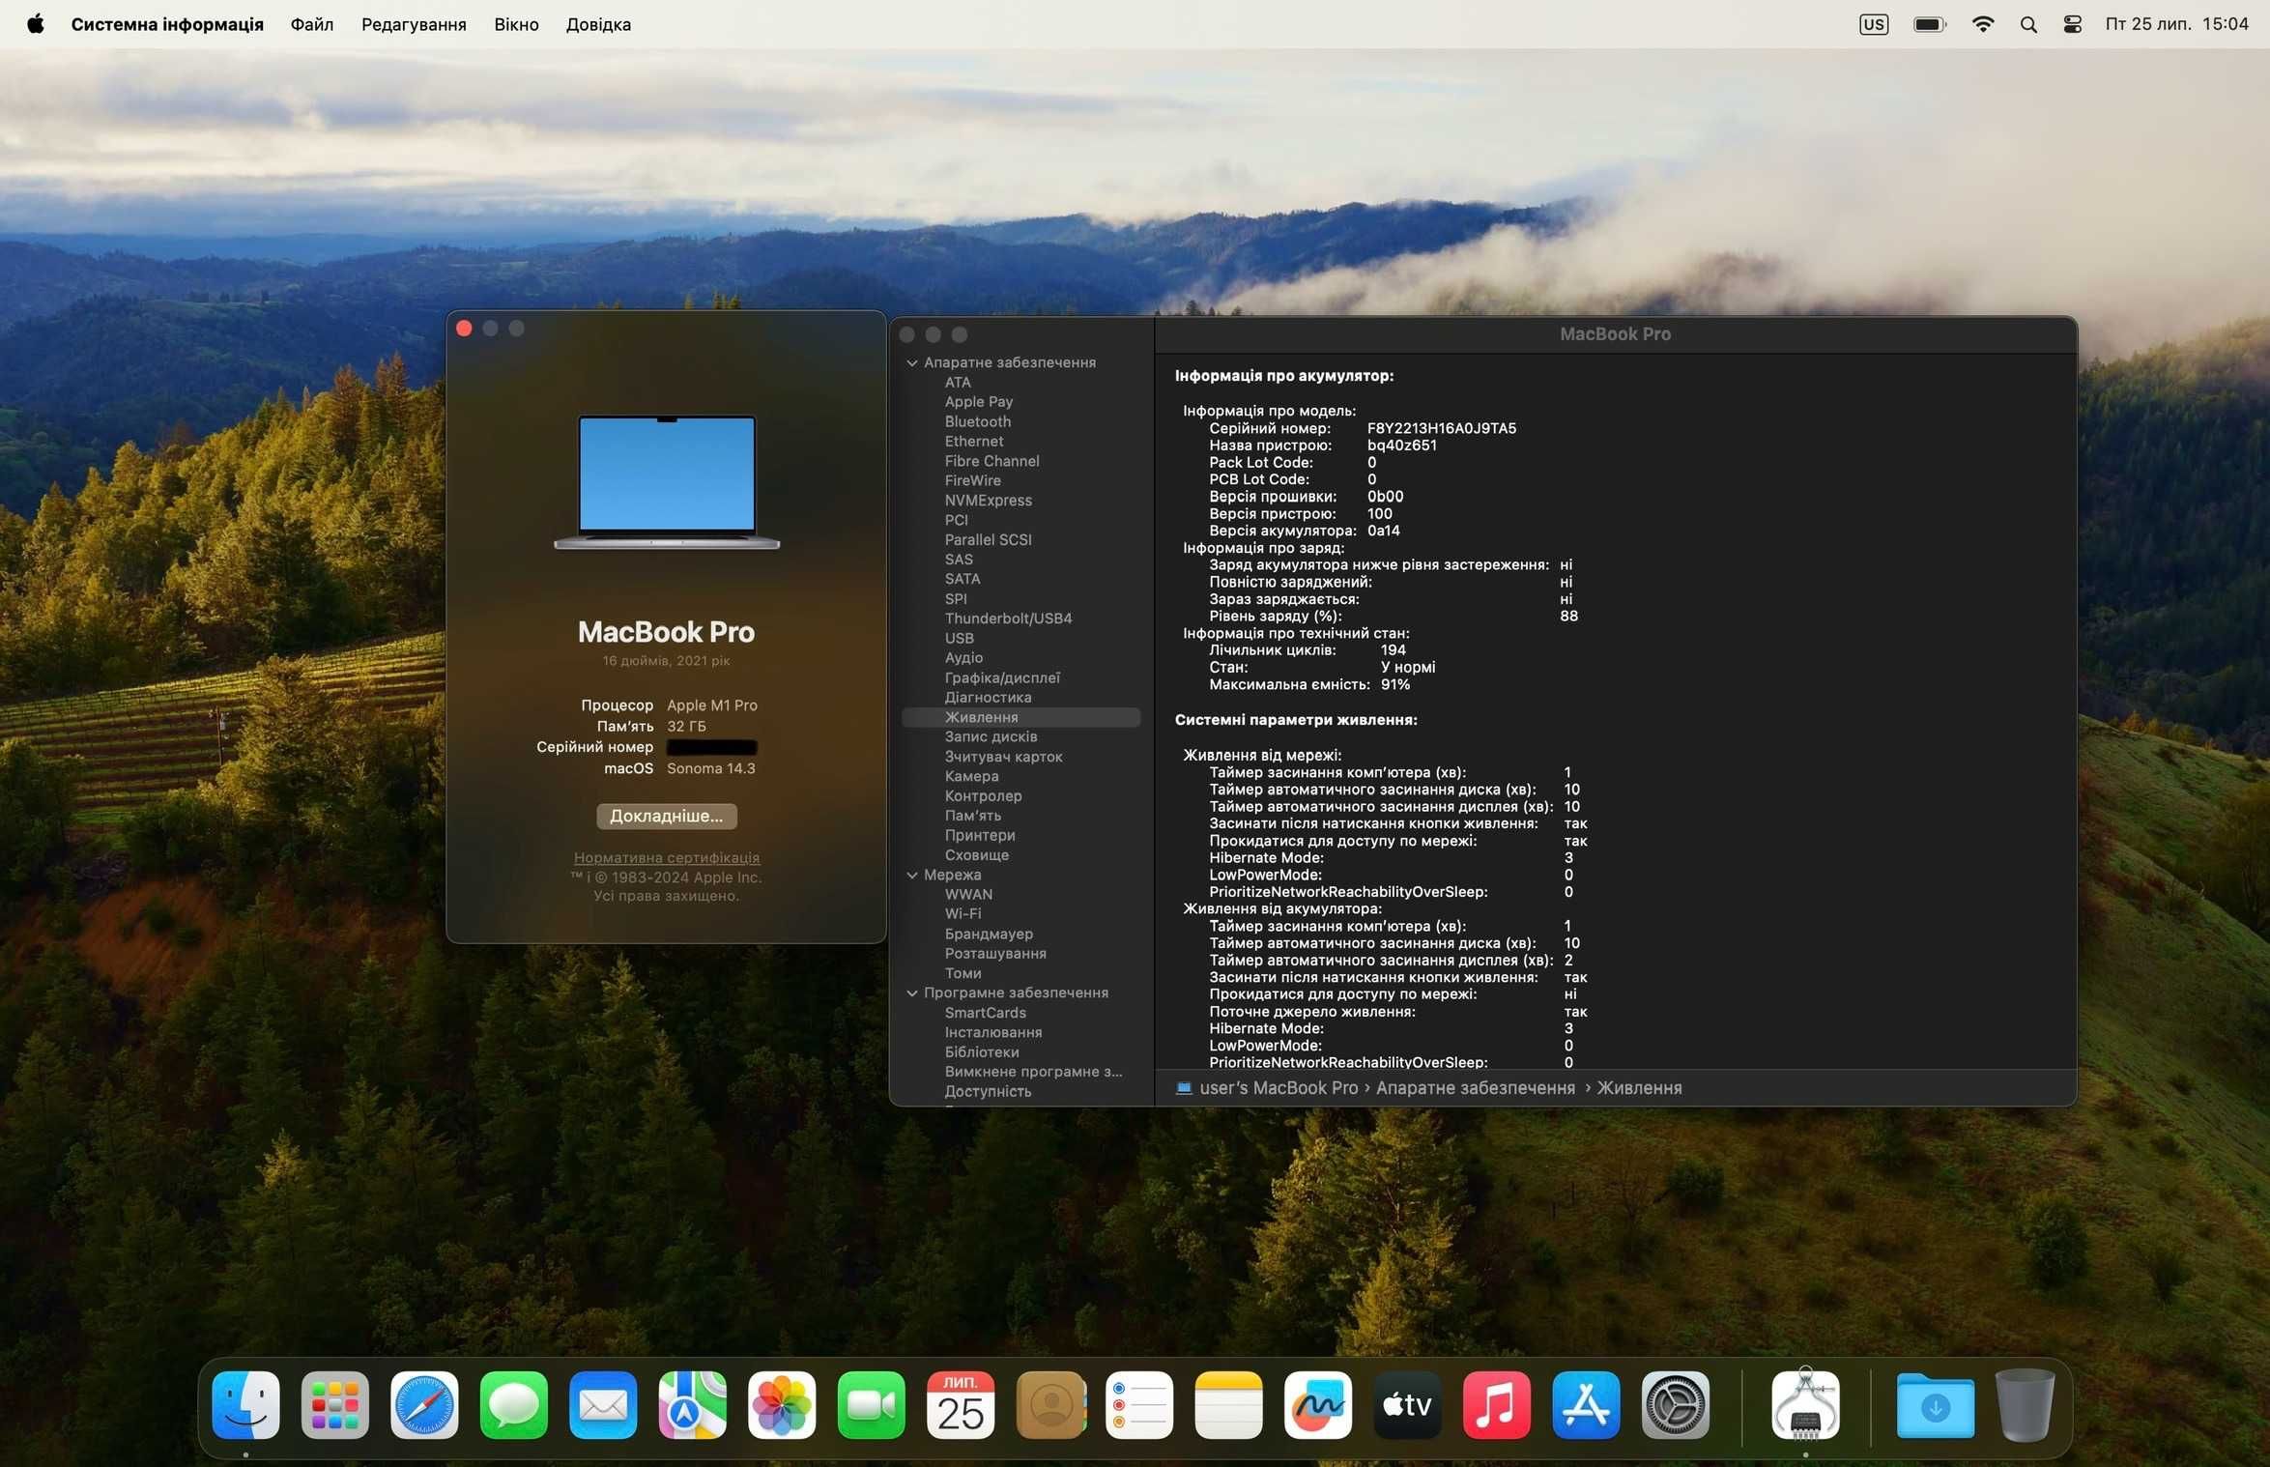The height and width of the screenshot is (1467, 2270).
Task: Open the Файл menu
Action: pos(312,24)
